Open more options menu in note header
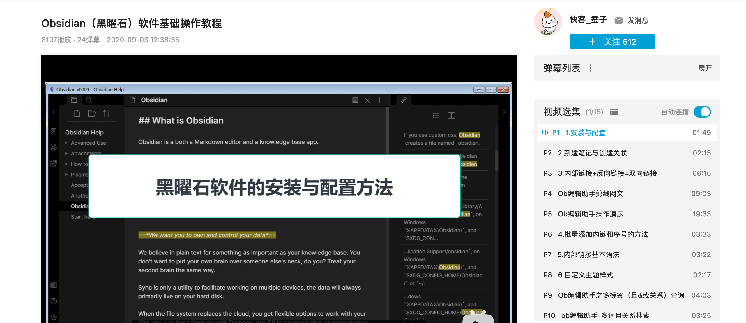The width and height of the screenshot is (746, 323). tap(379, 100)
